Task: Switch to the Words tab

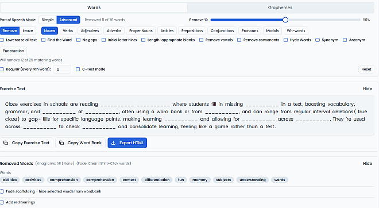Action: click(x=94, y=7)
